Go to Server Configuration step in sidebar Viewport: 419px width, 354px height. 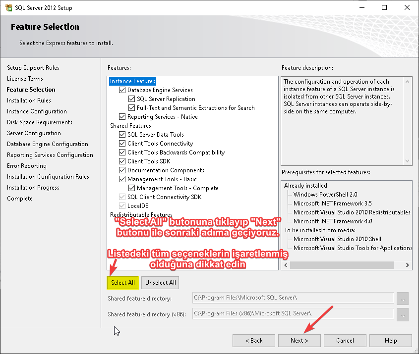34,133
